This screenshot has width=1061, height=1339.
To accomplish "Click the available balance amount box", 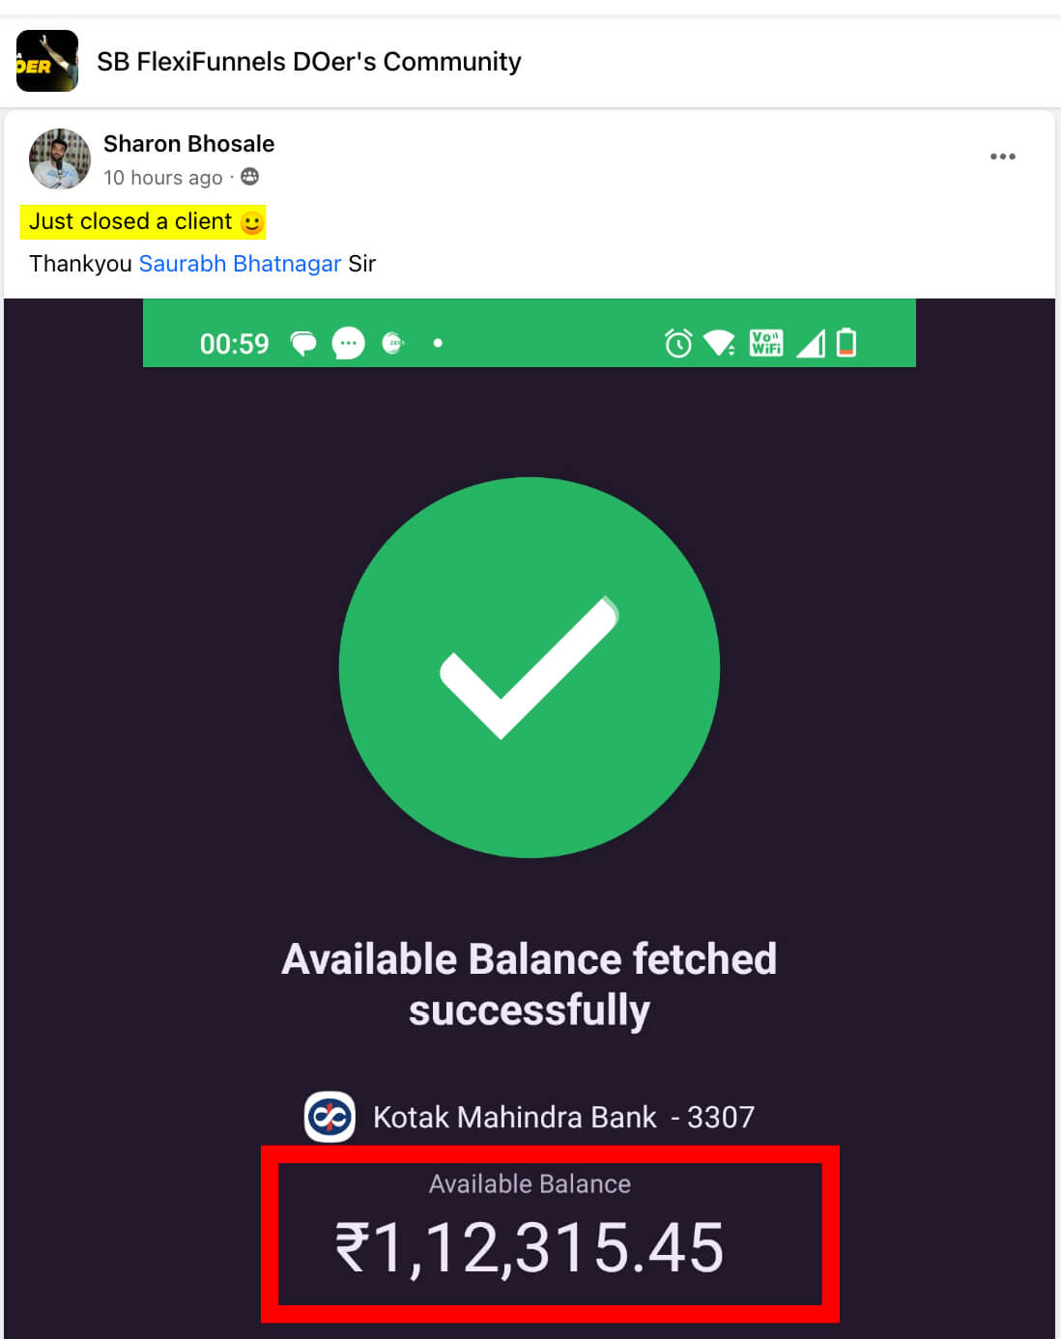I will [x=550, y=1235].
